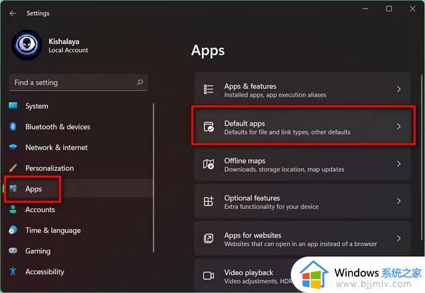Open Optional features label
The image size is (425, 293).
click(252, 198)
